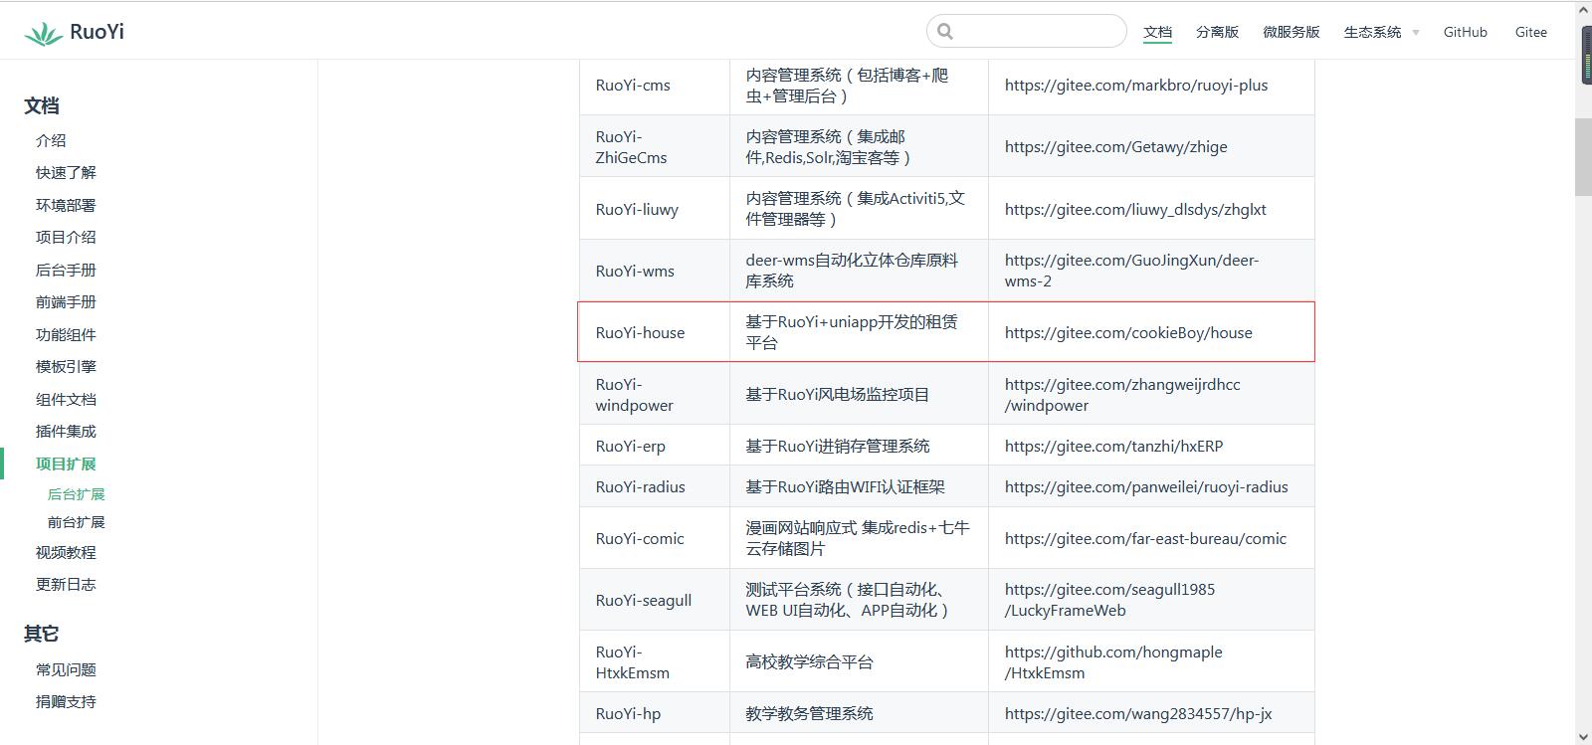Screen dimensions: 1592x745
Task: Click the RuoYi site title
Action: point(97,32)
